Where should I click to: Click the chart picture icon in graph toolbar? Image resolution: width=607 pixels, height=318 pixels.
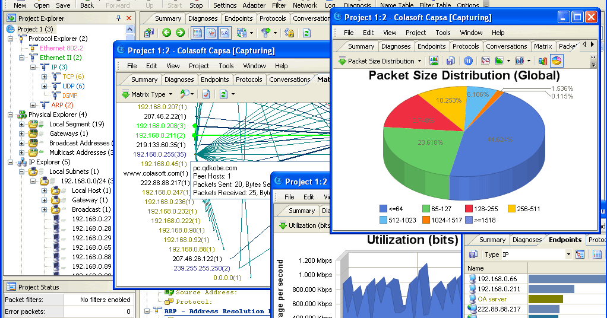(x=434, y=61)
